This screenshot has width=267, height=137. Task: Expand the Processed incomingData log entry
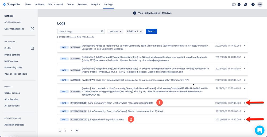click(244, 103)
